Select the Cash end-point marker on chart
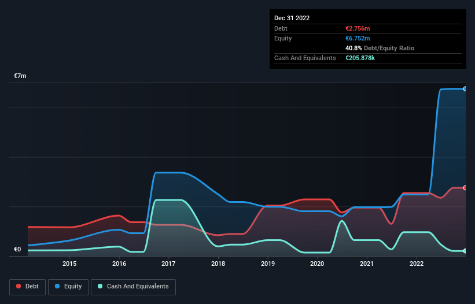475x304 pixels. tap(465, 251)
